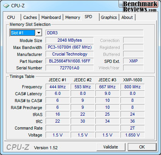Image resolution: width=161 pixels, height=155 pixels.
Task: Click the BL25664FN1608.16FF part number
Action: click(69, 61)
